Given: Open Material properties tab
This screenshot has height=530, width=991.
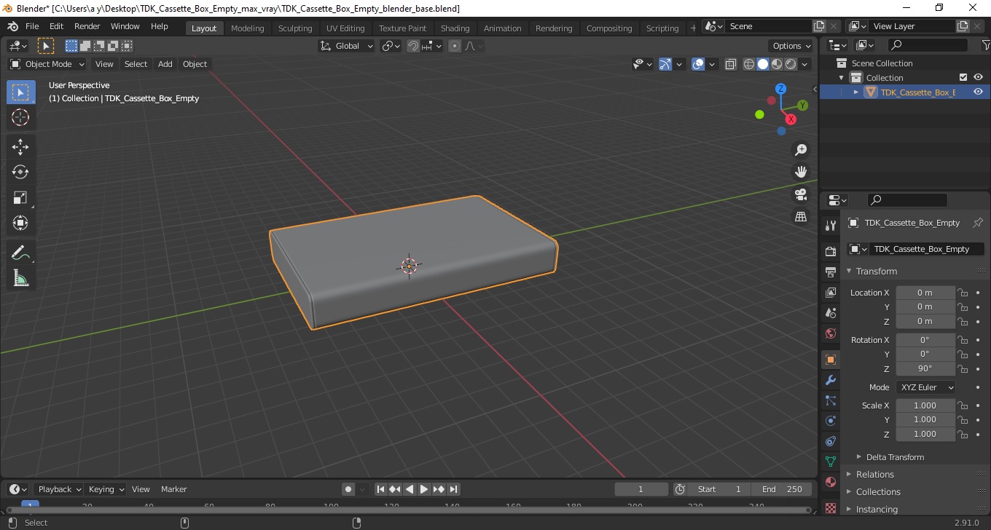Looking at the screenshot, I should (x=831, y=482).
